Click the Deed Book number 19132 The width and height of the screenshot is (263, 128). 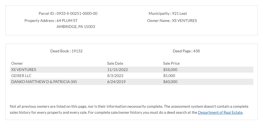(77, 51)
